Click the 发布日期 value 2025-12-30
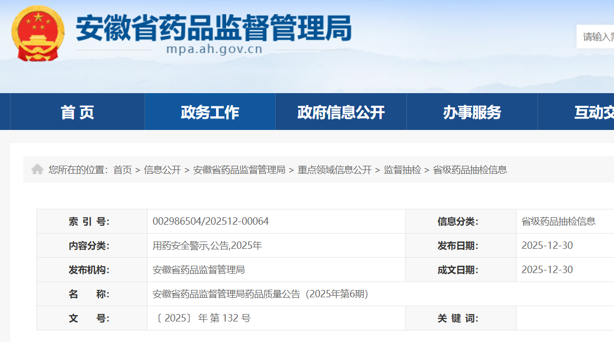The image size is (614, 342). (x=547, y=246)
